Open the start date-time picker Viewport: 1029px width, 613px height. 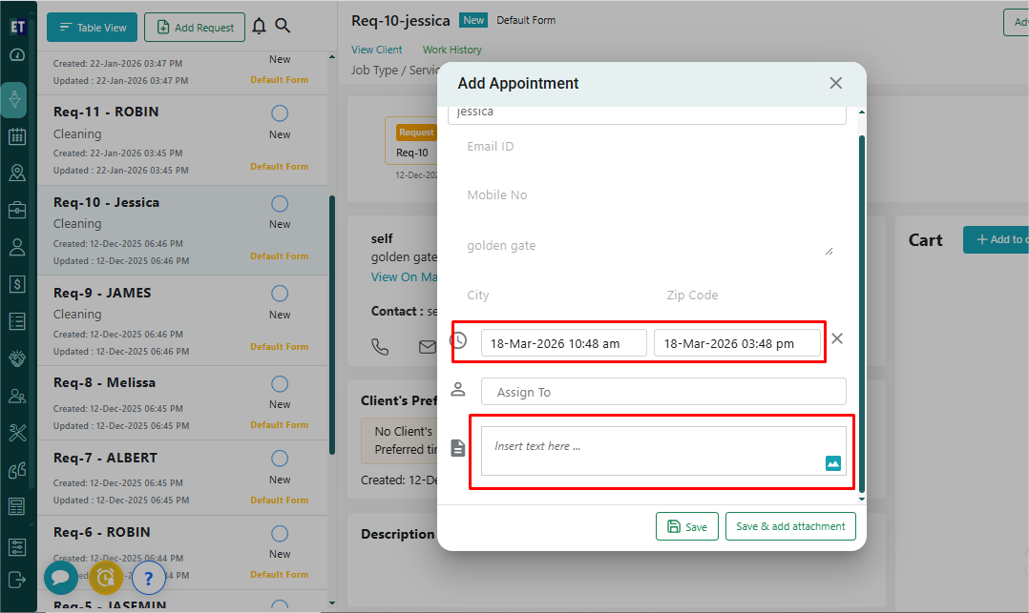click(x=563, y=343)
